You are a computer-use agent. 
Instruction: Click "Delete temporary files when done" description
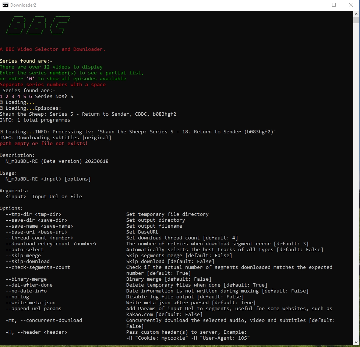(197, 285)
